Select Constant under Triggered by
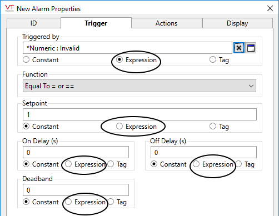 tap(41, 60)
